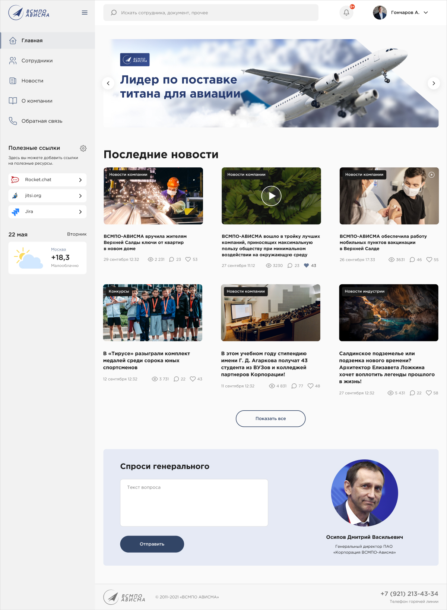Open the тройку лучших компаний article title
The image size is (447, 610).
point(271,246)
